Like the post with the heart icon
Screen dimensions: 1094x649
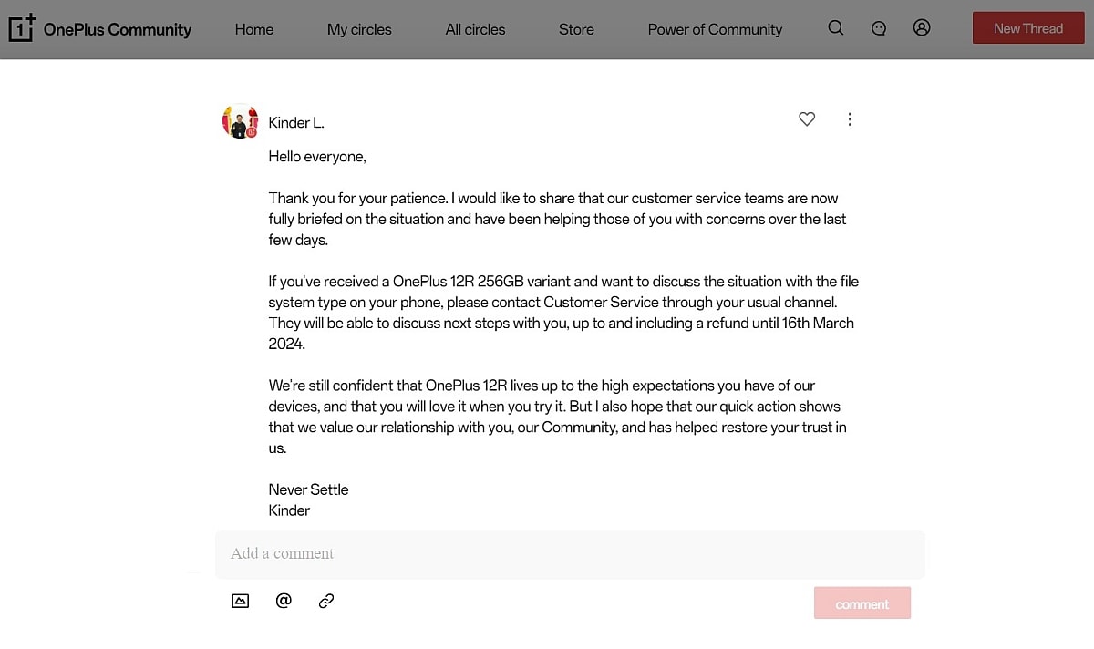point(807,119)
